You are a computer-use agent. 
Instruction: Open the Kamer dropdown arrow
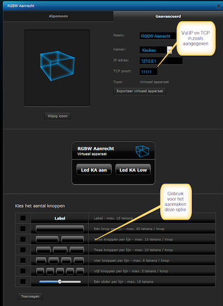(x=169, y=50)
